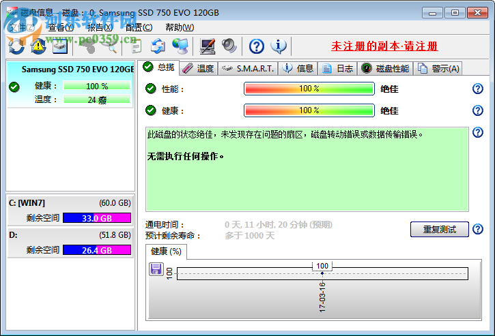Open the 查看 menu
Screen dimensions: 495x336
click(61, 28)
